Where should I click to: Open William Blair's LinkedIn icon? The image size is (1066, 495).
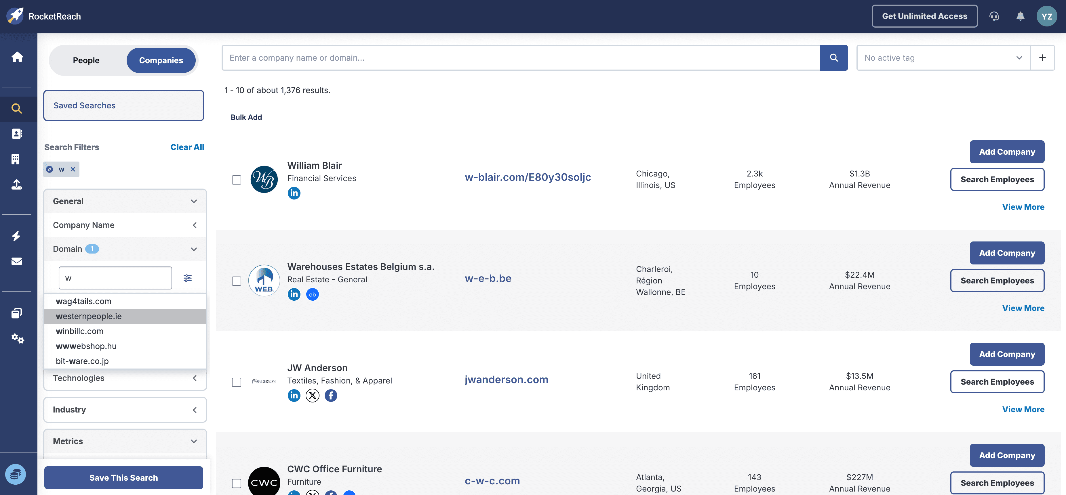(x=294, y=193)
